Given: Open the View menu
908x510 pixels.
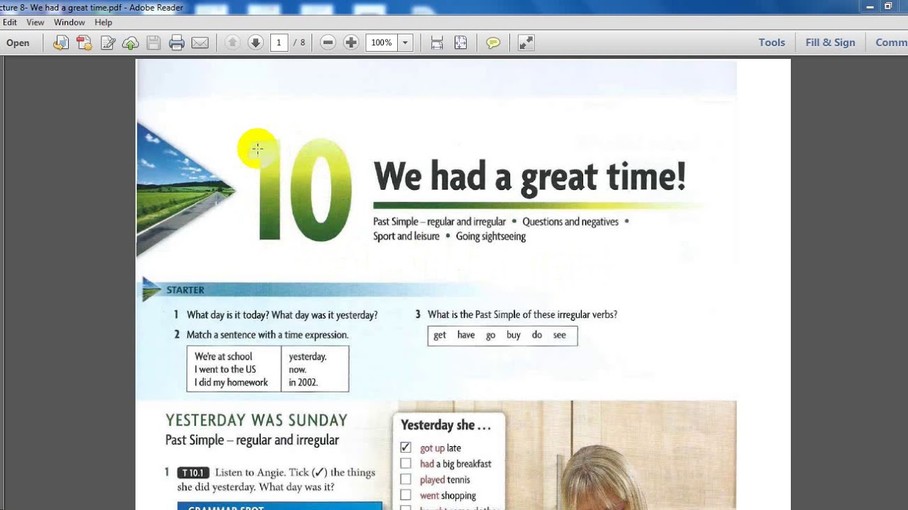Looking at the screenshot, I should pos(35,22).
